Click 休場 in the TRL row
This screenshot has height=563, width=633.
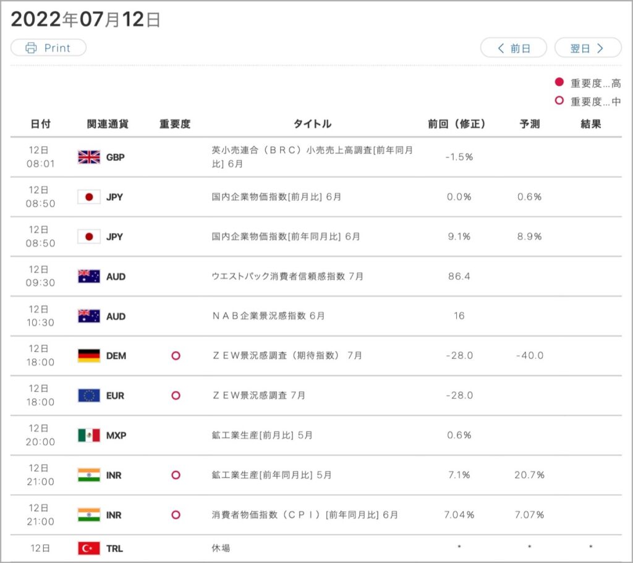[221, 548]
